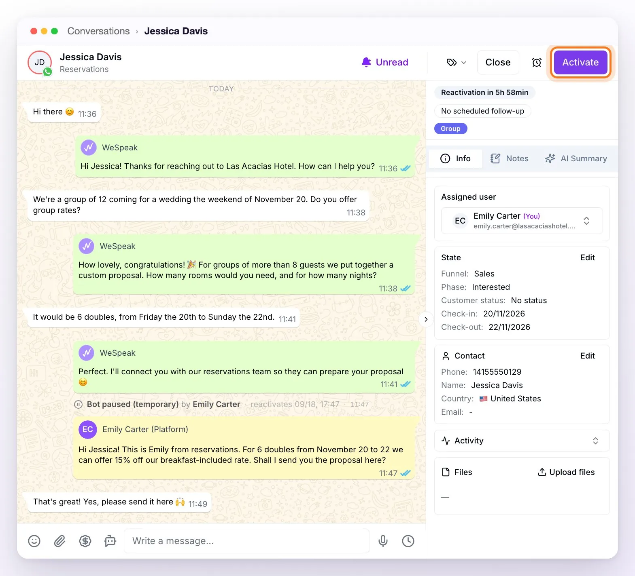Click the Files document icon
The image size is (635, 576).
tap(446, 472)
